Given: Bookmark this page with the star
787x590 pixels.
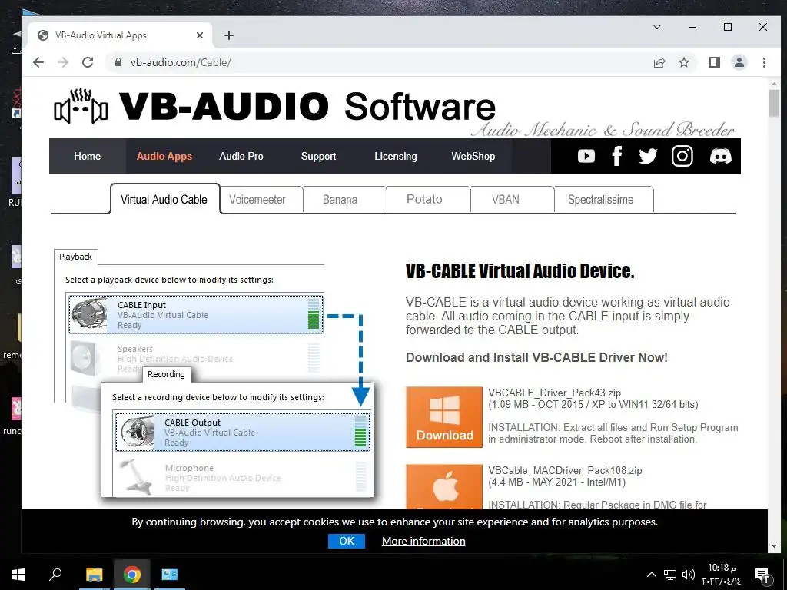Looking at the screenshot, I should click(x=683, y=62).
